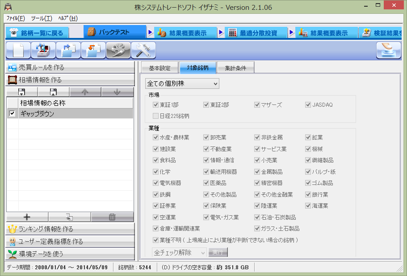This screenshot has height=276, width=407.
Task: Expand the 環境データを使う section
Action: (x=70, y=254)
